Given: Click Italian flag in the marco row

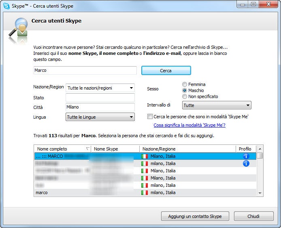Looking at the screenshot, I should pyautogui.click(x=145, y=192).
